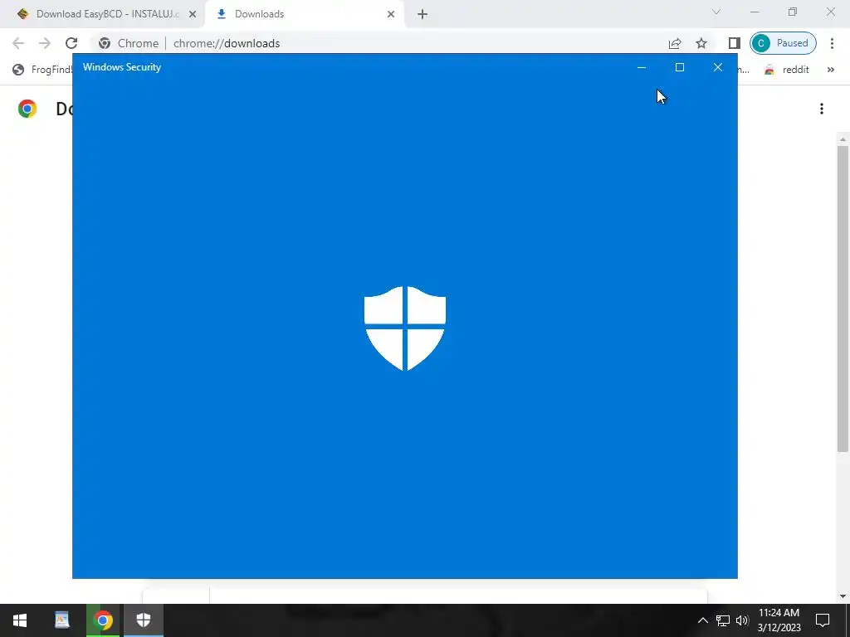Open the pinned app beside Start button
This screenshot has height=637, width=850.
tap(62, 620)
